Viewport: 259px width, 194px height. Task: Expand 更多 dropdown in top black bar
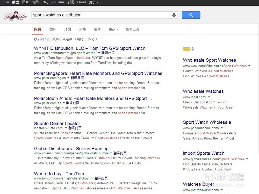pos(94,2)
